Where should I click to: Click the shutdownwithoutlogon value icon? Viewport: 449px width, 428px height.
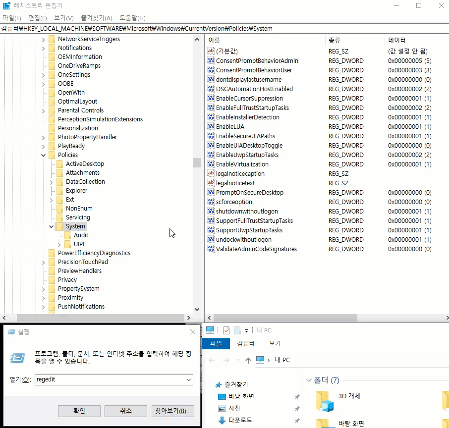click(x=211, y=211)
